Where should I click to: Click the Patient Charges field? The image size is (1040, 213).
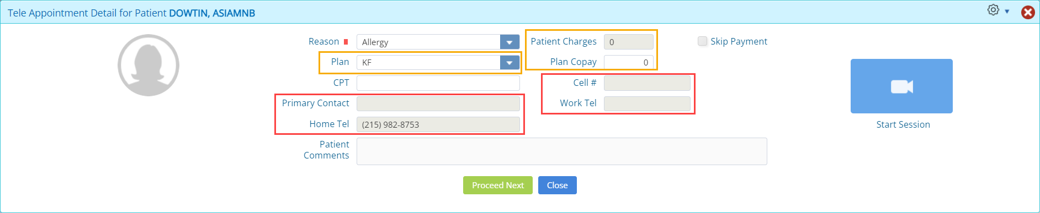[x=629, y=42]
